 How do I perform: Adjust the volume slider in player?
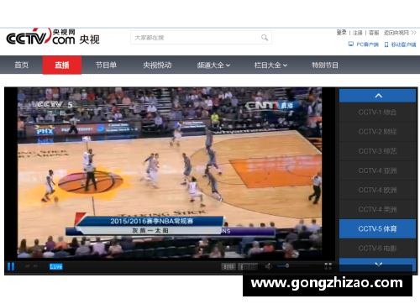[293, 266]
